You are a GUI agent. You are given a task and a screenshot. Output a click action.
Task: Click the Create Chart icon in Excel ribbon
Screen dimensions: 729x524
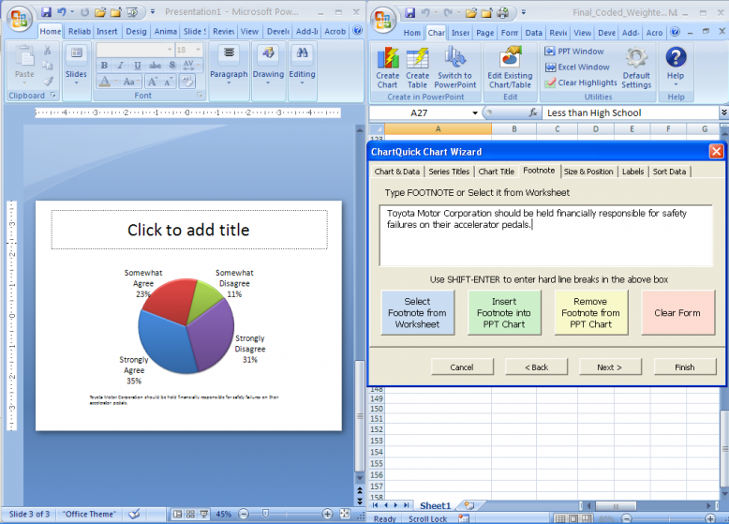click(387, 67)
